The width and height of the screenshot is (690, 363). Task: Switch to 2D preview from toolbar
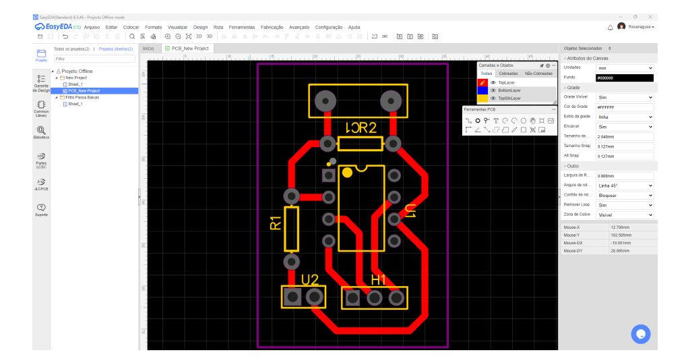point(199,36)
